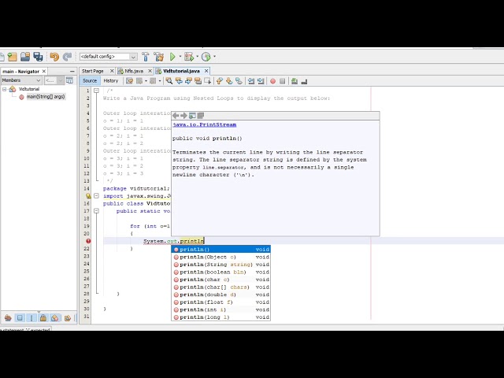
Task: Click the orange Undo arrow
Action: 54,57
